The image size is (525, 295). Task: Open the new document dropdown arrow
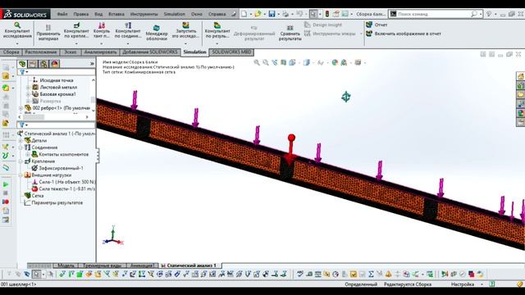250,15
